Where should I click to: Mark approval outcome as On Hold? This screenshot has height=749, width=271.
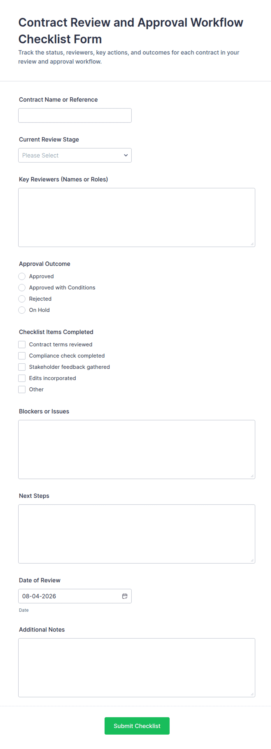pos(22,310)
